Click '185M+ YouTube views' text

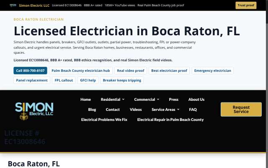tap(120, 5)
